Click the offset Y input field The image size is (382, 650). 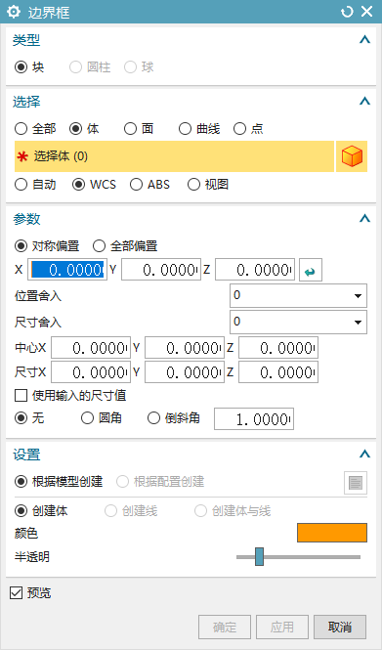pos(161,270)
